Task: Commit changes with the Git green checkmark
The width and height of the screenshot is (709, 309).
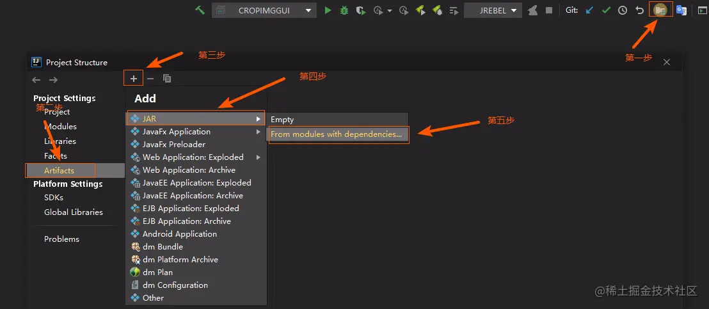Action: [x=607, y=10]
